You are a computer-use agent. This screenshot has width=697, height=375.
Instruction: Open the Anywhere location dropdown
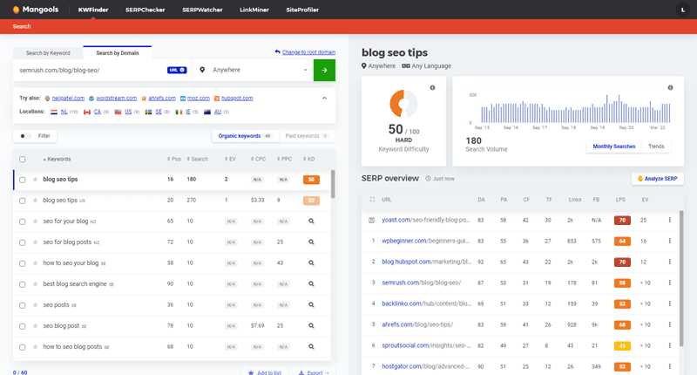[253, 70]
